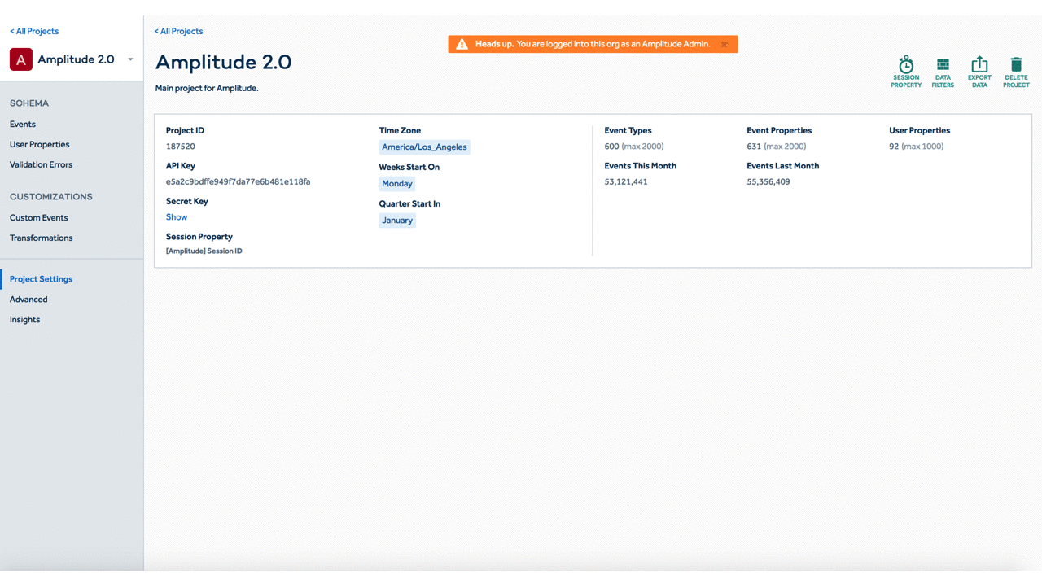
Task: Change the January quarter start value
Action: click(x=397, y=221)
